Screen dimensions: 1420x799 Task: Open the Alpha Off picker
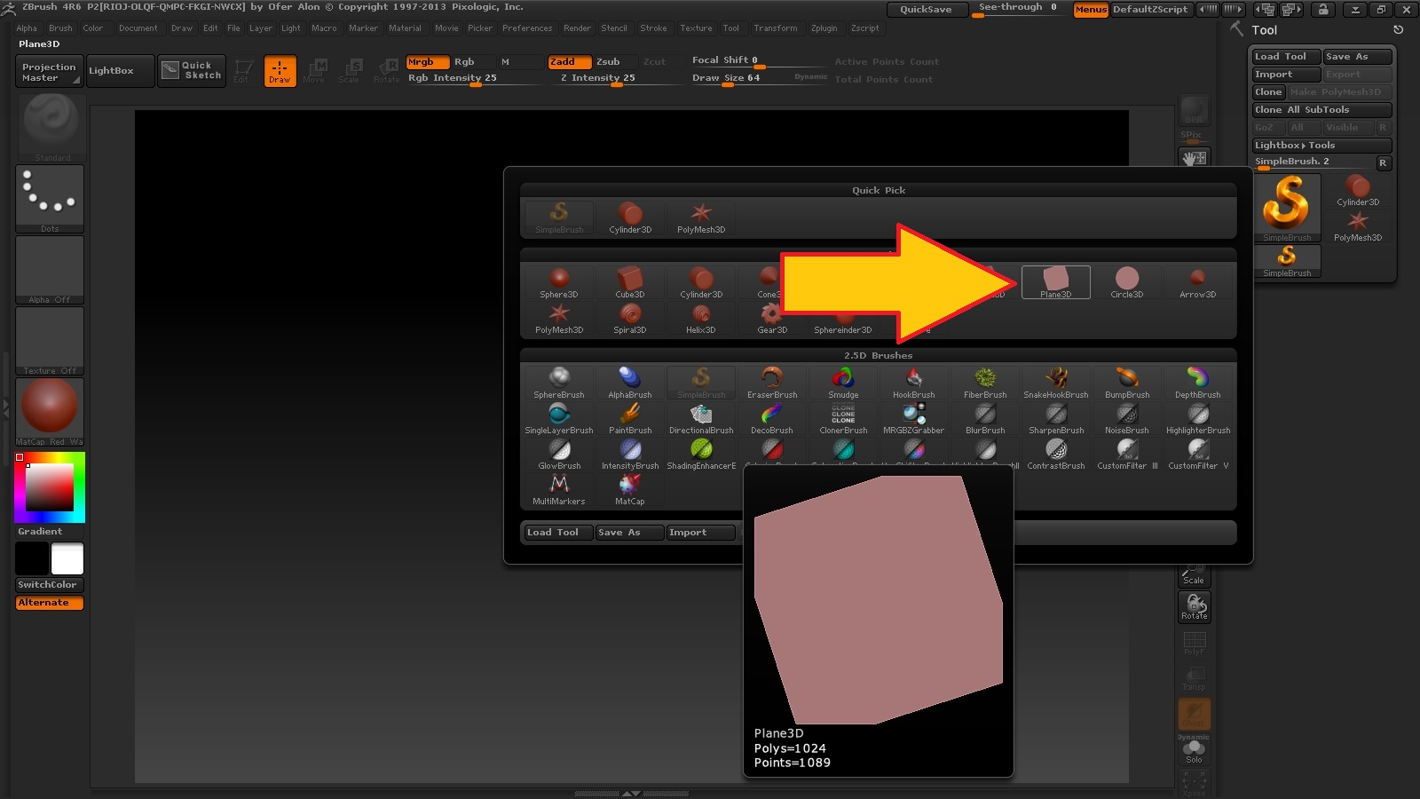(x=51, y=270)
